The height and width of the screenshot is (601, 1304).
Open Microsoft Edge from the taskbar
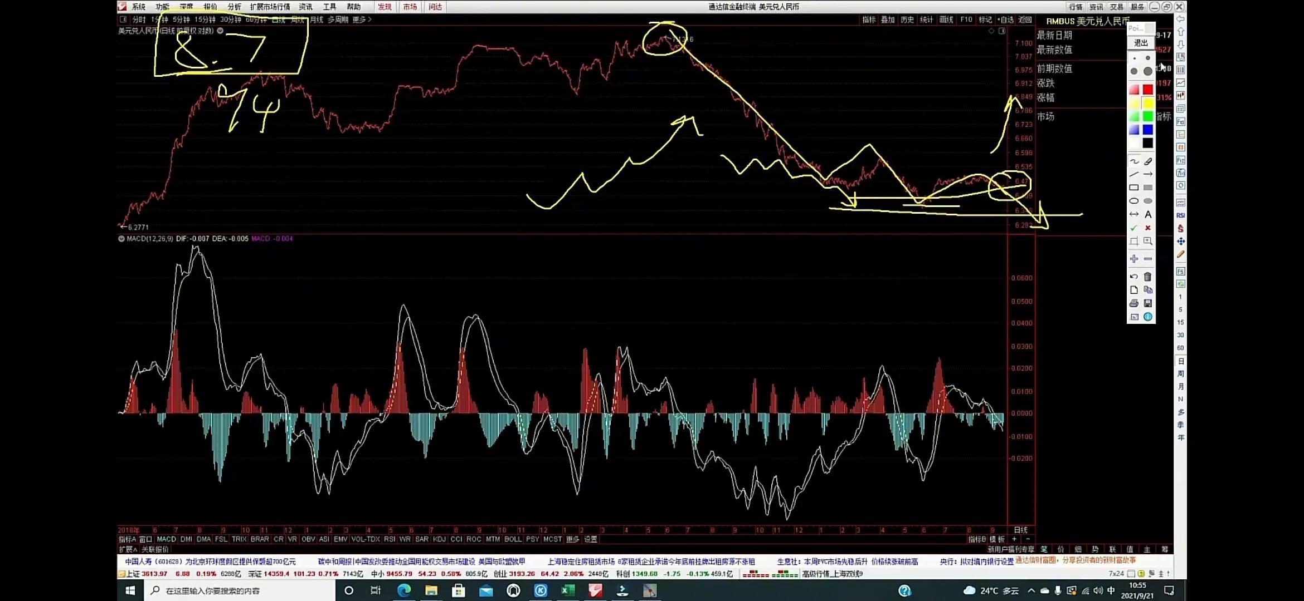[404, 590]
